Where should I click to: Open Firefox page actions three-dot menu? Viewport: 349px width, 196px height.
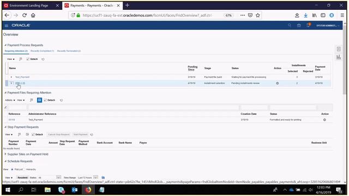click(x=243, y=15)
